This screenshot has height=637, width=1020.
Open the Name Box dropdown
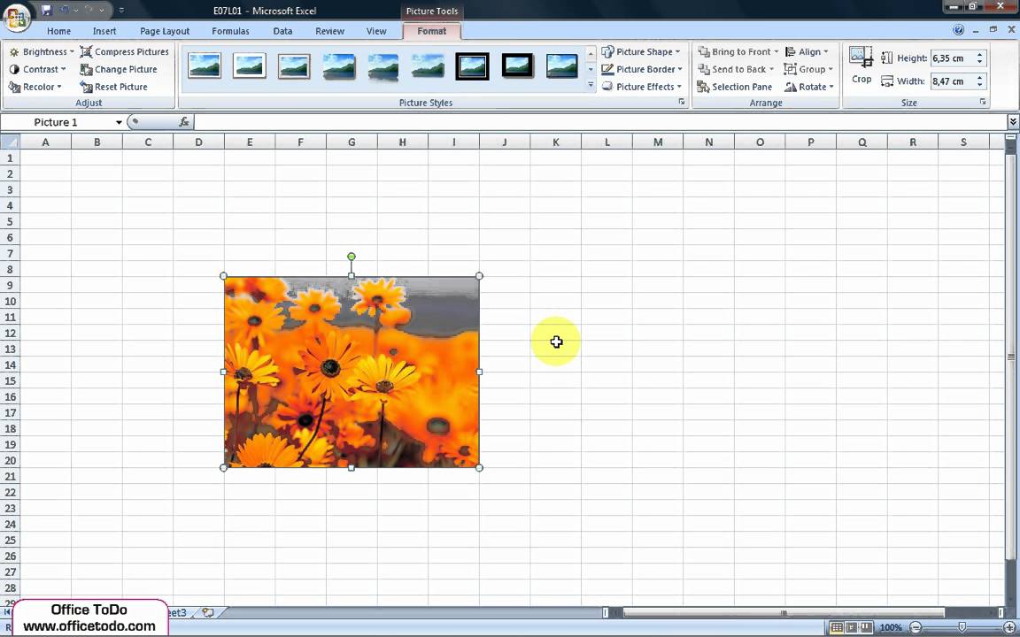click(119, 122)
